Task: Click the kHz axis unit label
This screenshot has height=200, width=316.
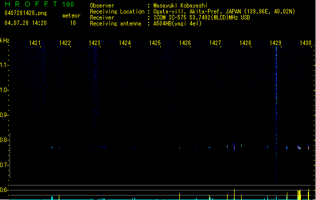Action: coord(5,40)
